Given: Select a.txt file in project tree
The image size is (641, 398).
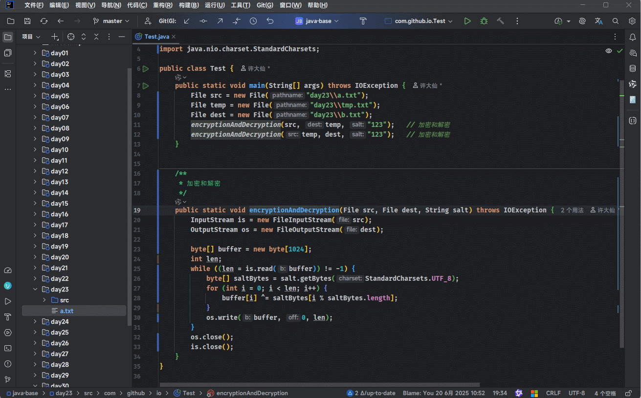Looking at the screenshot, I should (66, 311).
